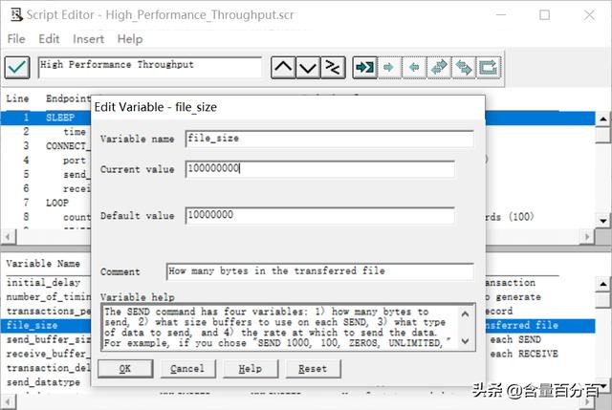Select the transaction_delay variable row
This screenshot has height=410, width=612.
48,368
